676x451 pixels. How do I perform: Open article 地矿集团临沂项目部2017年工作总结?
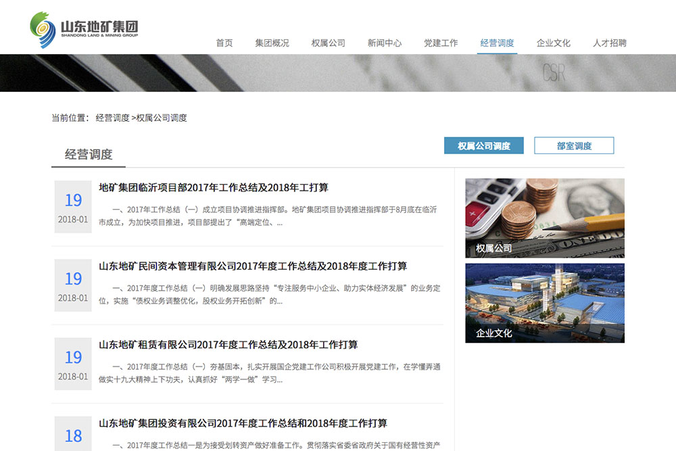pyautogui.click(x=214, y=187)
